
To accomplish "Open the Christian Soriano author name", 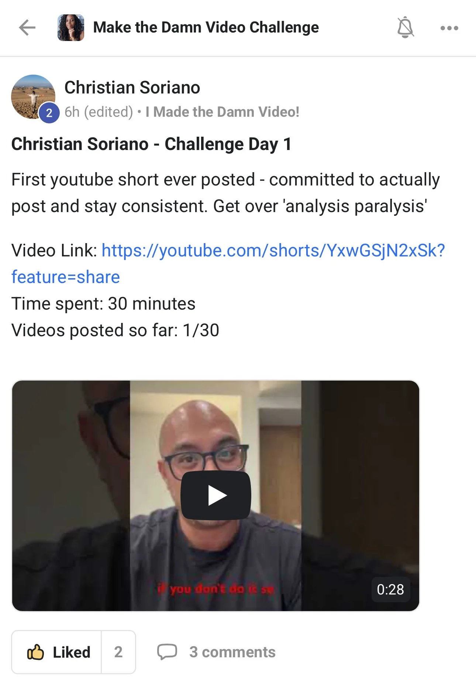I will [132, 88].
